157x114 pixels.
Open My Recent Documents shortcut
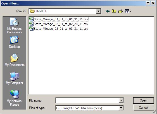point(15,26)
